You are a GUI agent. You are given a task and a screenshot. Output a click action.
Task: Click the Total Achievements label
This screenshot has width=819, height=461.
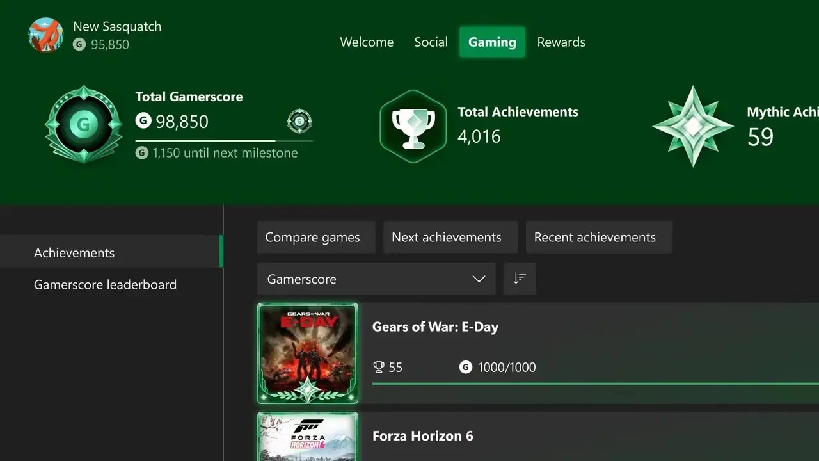click(x=518, y=111)
